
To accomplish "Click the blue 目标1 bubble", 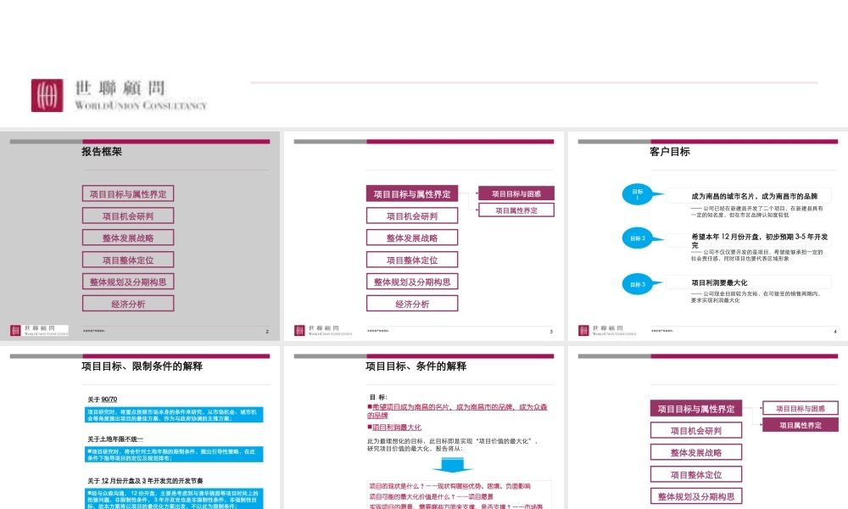I will point(638,195).
